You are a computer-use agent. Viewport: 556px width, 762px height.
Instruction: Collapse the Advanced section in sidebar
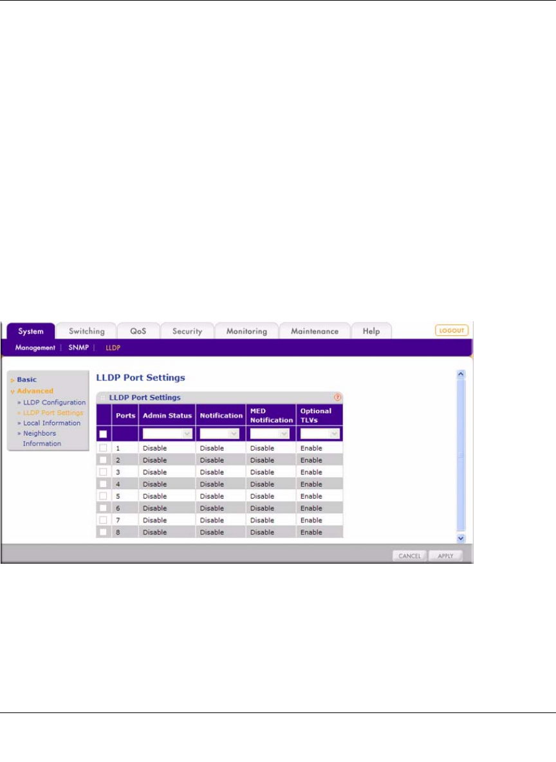[35, 391]
